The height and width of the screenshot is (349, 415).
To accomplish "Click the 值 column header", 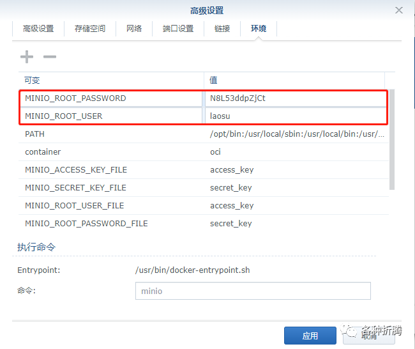I will (294, 80).
